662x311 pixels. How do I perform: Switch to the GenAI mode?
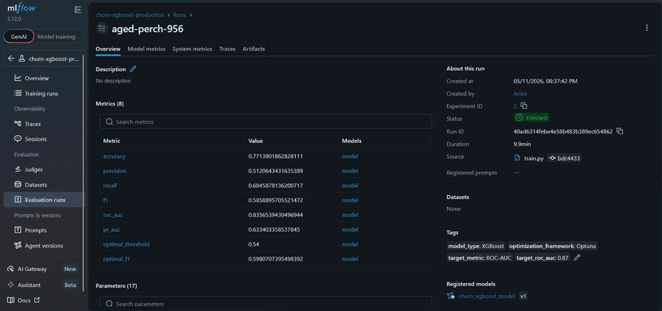(x=19, y=37)
